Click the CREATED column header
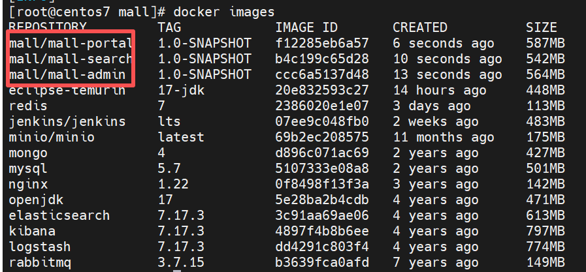Viewport: 586px width, 272px height. pos(419,27)
